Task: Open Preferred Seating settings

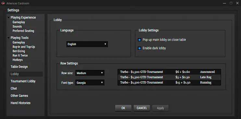Action: tap(23, 31)
